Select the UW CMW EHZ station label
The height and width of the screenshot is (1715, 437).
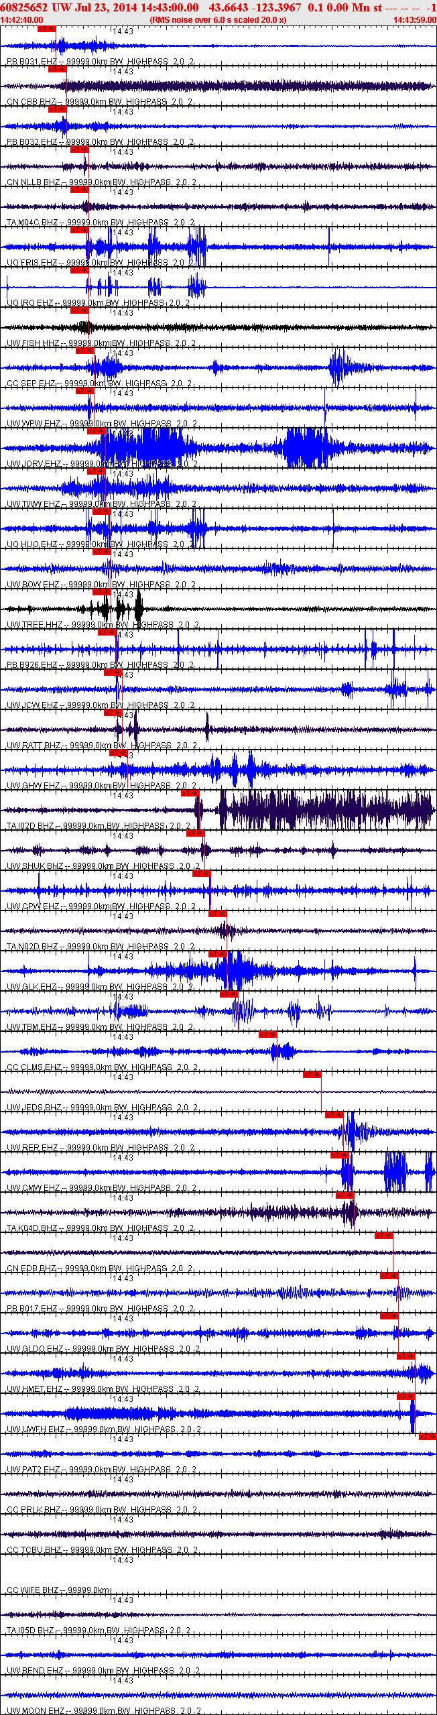coord(102,1188)
